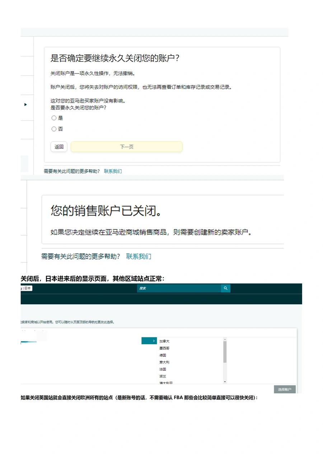Select the 否 radio option
Screen dimensions: 323x457
click(54, 129)
